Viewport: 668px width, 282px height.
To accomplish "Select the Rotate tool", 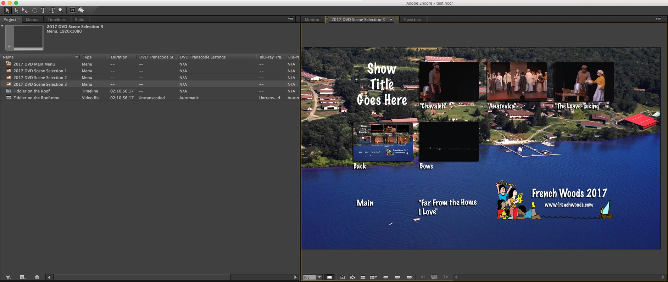I will [34, 10].
